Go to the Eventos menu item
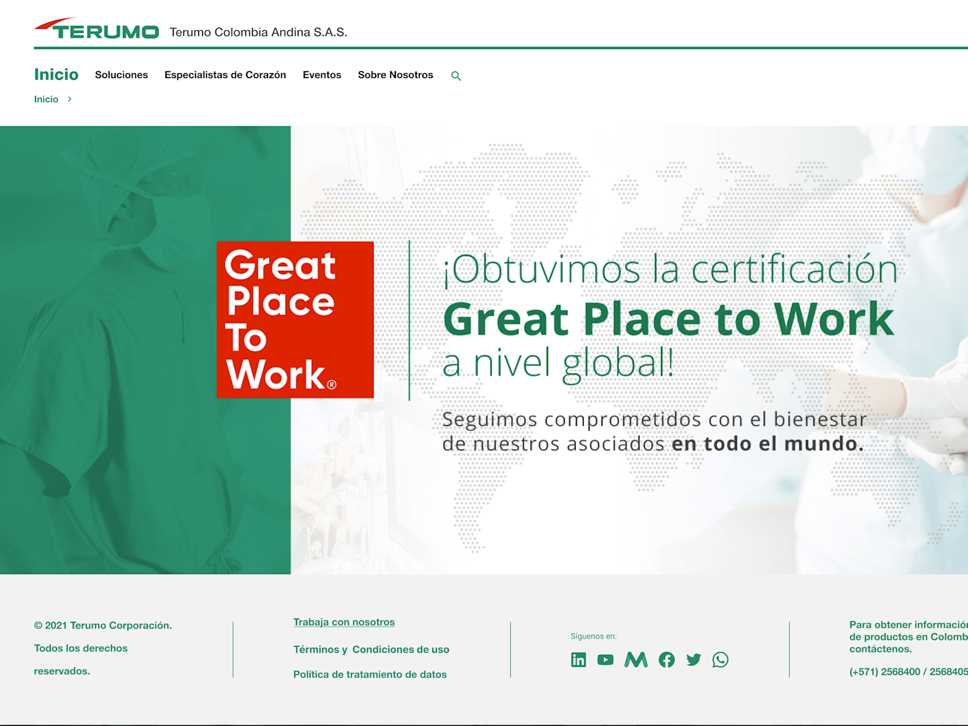The image size is (968, 726). tap(322, 75)
